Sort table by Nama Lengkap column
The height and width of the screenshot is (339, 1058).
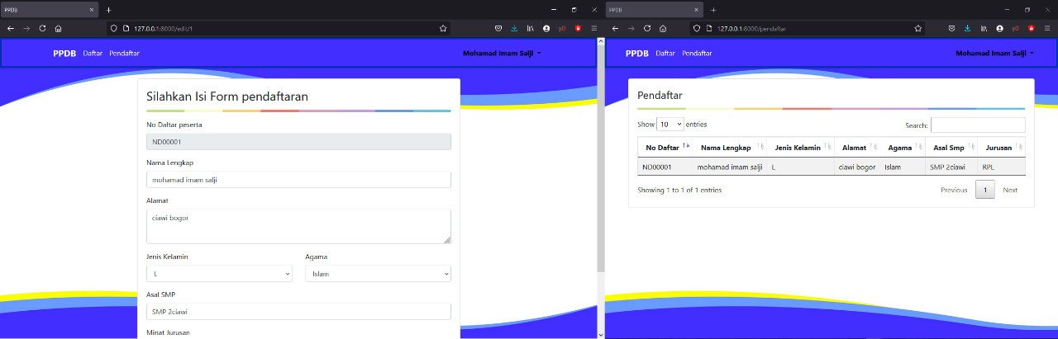click(x=726, y=148)
